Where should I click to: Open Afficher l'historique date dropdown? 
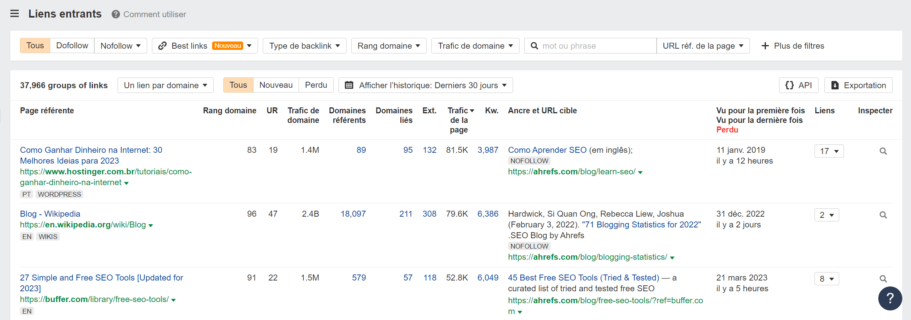click(425, 85)
